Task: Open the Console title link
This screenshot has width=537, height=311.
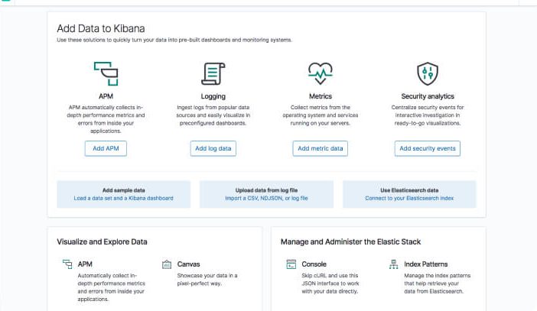Action: point(314,264)
